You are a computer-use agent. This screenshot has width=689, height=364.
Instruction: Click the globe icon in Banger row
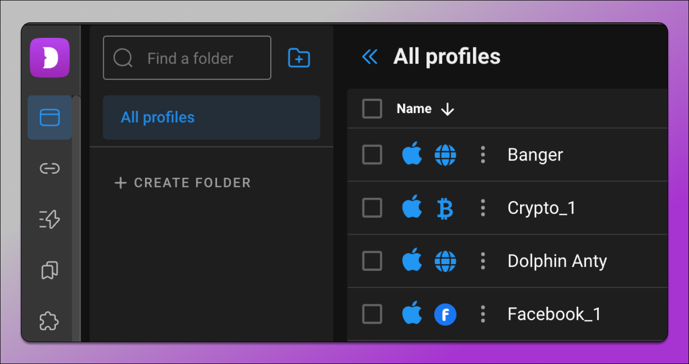445,155
